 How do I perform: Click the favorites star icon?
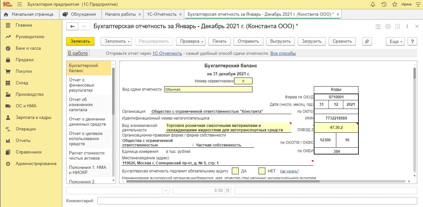[395, 4]
